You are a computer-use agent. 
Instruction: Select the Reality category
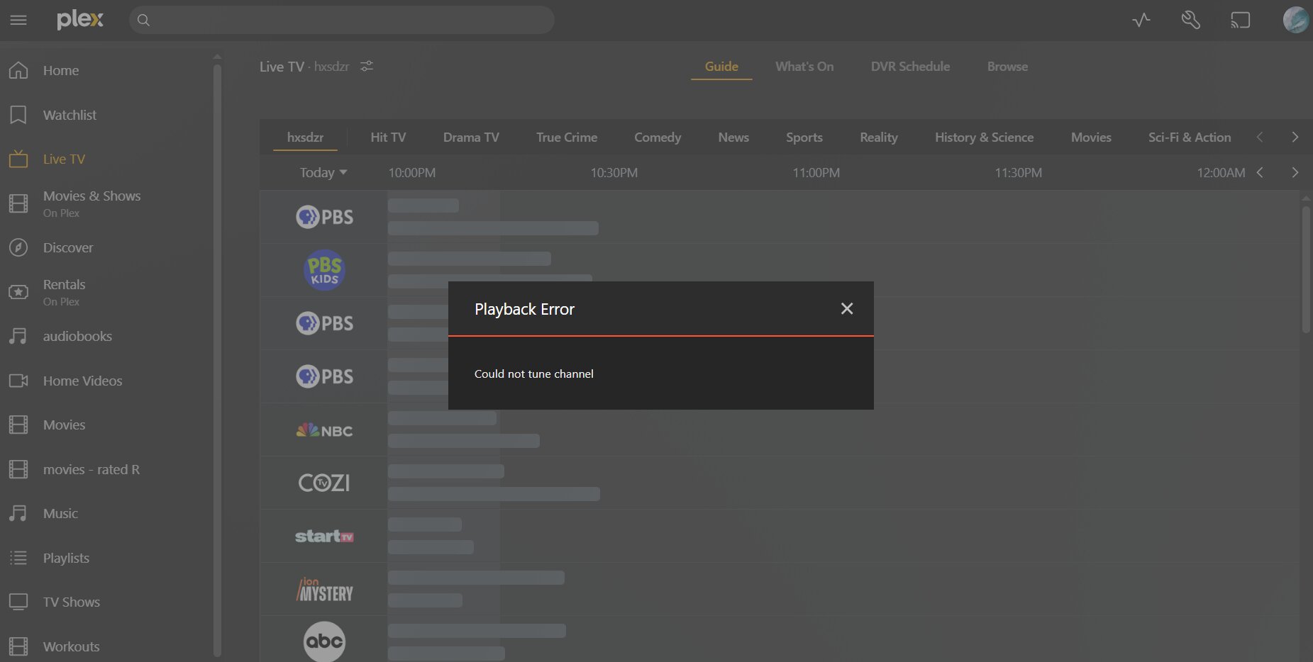pos(879,137)
